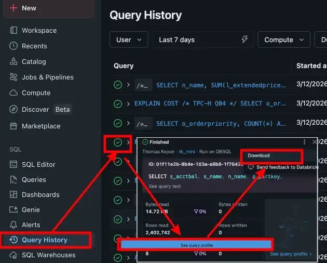The width and height of the screenshot is (327, 263).
Task: Open the SQL Editor
Action: [x=38, y=165]
